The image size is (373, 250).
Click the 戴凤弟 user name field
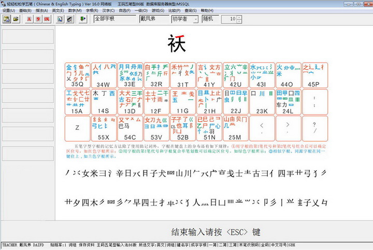[154, 19]
